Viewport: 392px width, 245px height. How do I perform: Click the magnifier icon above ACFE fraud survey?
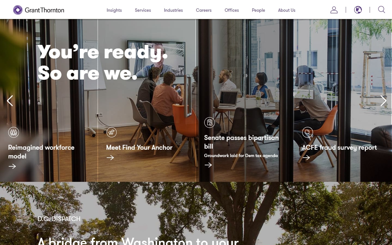tap(308, 132)
